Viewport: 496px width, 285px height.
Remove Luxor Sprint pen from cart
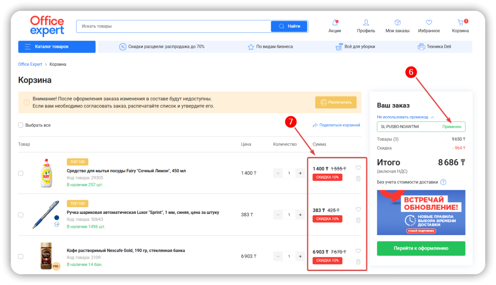358,220
